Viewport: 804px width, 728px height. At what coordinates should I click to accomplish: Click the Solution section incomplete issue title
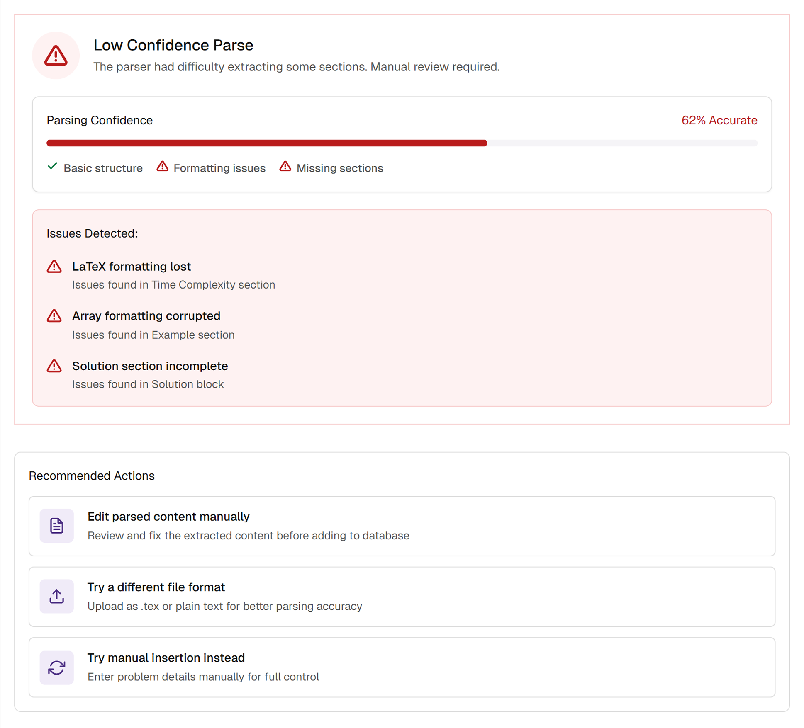tap(150, 366)
